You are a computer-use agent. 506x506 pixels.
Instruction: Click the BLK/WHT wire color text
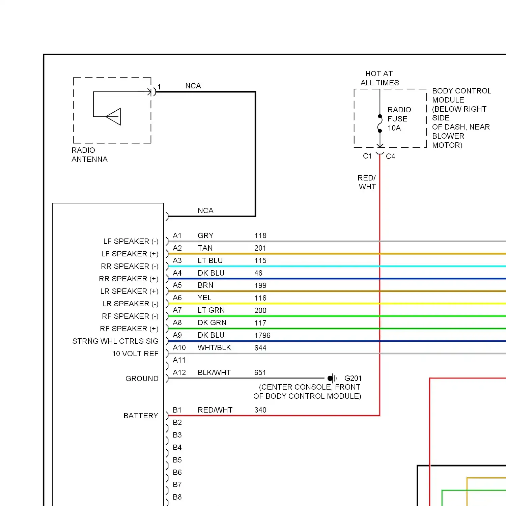point(215,373)
